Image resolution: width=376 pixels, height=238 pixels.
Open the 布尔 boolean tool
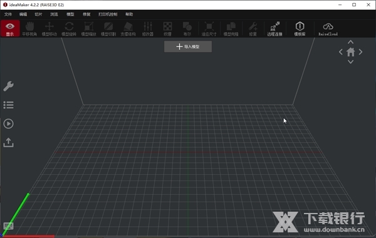[187, 29]
